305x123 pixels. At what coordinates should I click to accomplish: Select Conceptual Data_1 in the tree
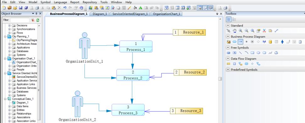tap(23, 99)
